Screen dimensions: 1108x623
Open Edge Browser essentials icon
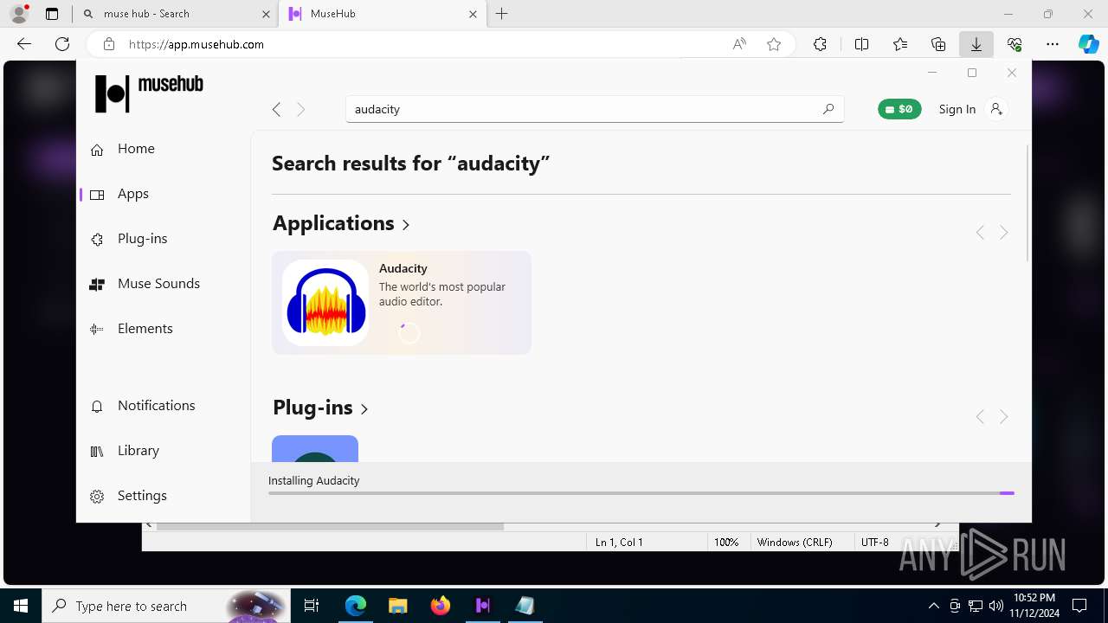pos(1015,44)
